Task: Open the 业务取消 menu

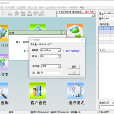Action: [x=50, y=8]
